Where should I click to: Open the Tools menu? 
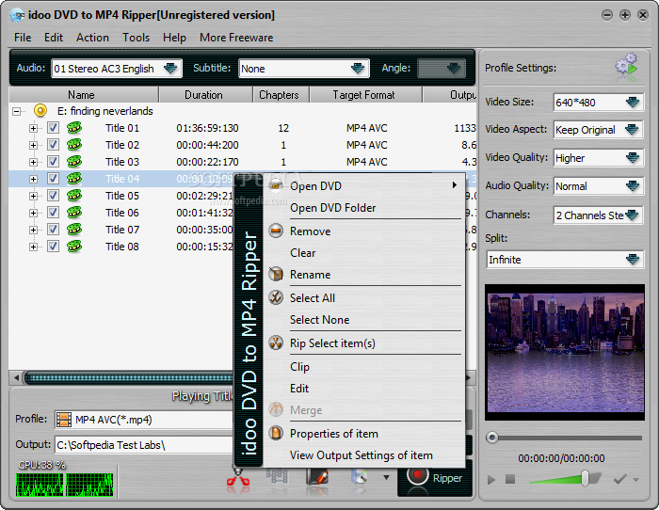click(136, 38)
